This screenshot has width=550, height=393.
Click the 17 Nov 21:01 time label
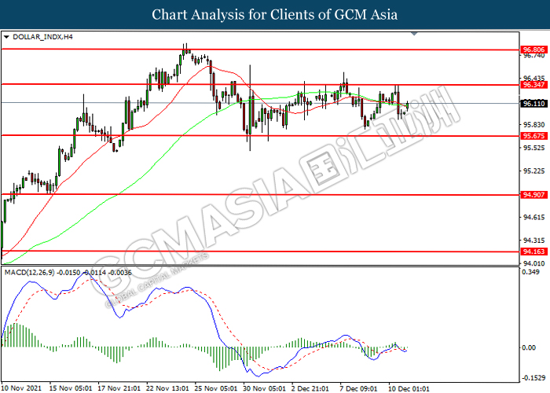tap(119, 388)
